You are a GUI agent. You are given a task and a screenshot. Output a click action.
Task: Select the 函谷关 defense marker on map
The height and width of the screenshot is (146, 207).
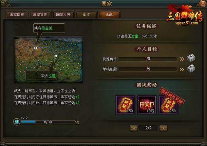pos(35,48)
